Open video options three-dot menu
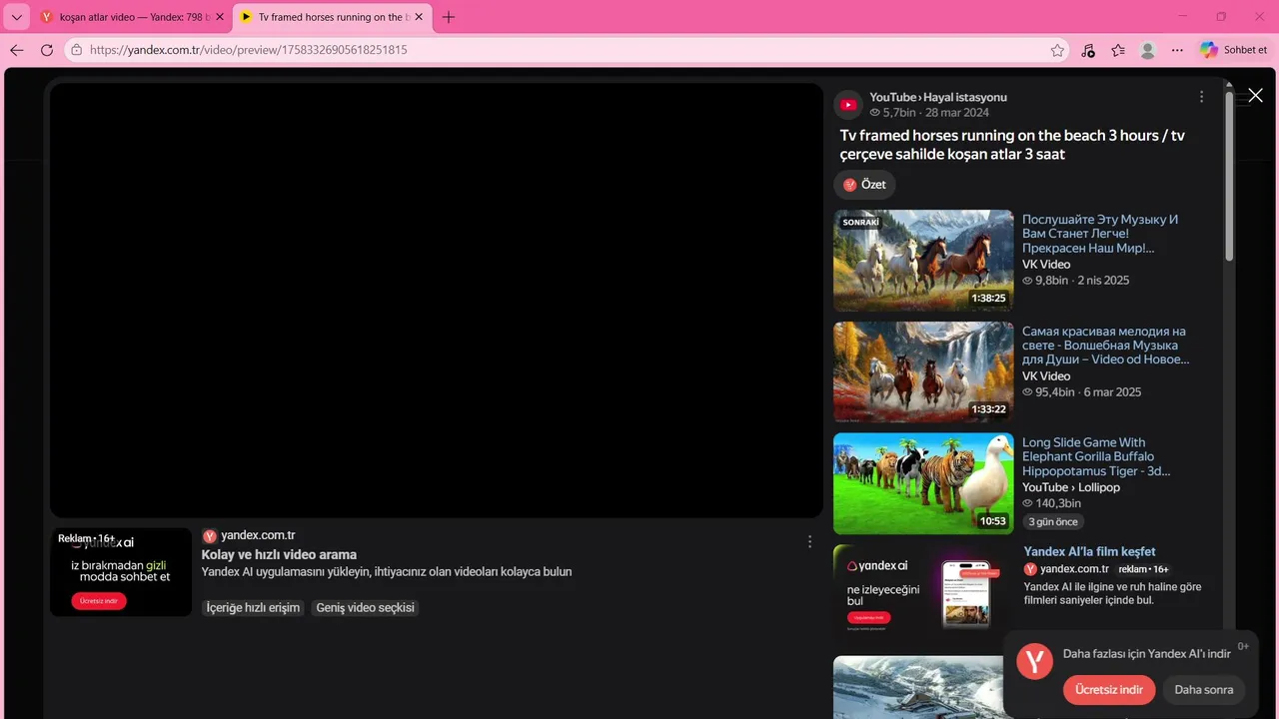1279x719 pixels. 1201,97
